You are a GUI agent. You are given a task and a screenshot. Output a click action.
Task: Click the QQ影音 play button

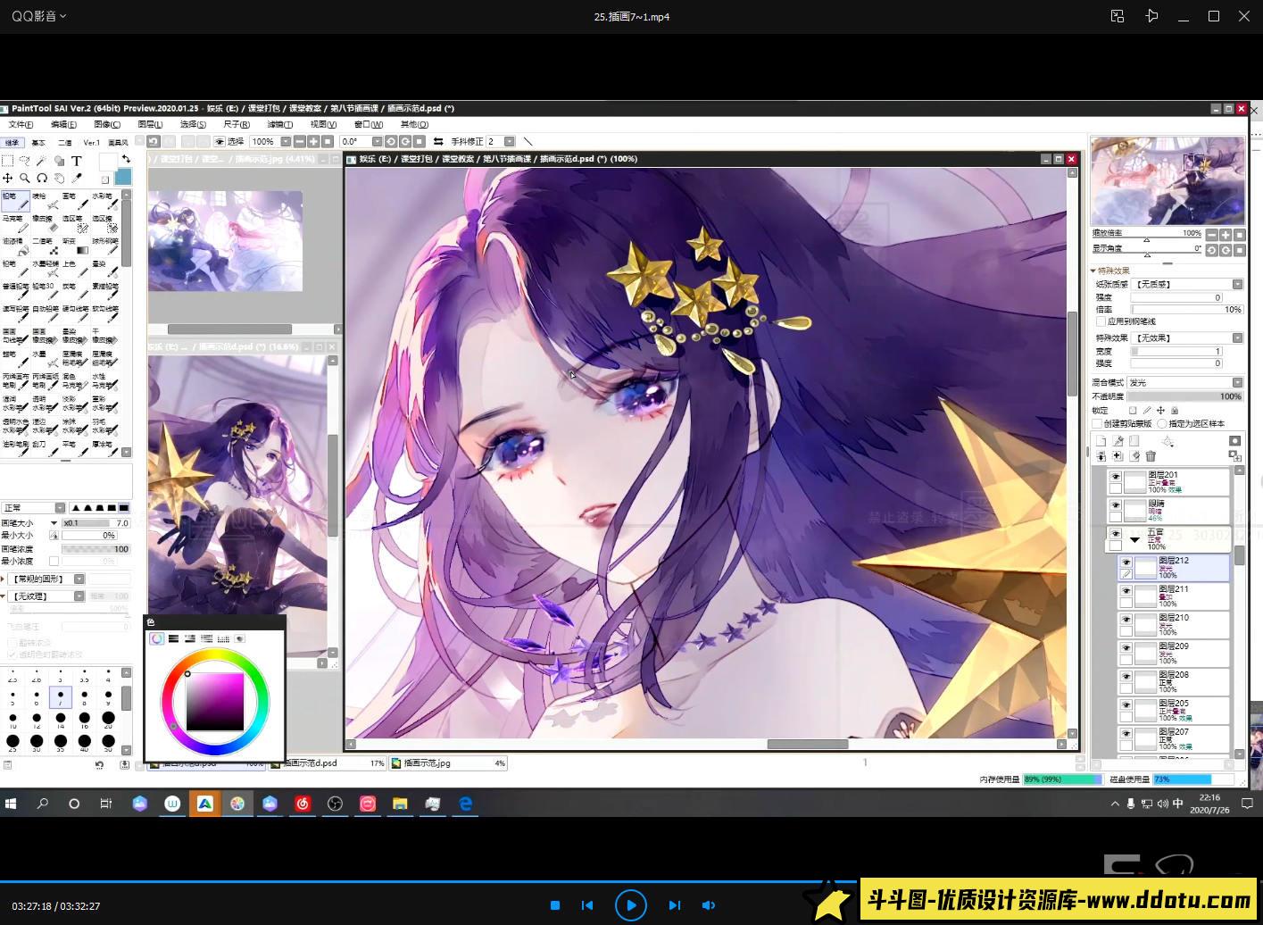coord(630,904)
